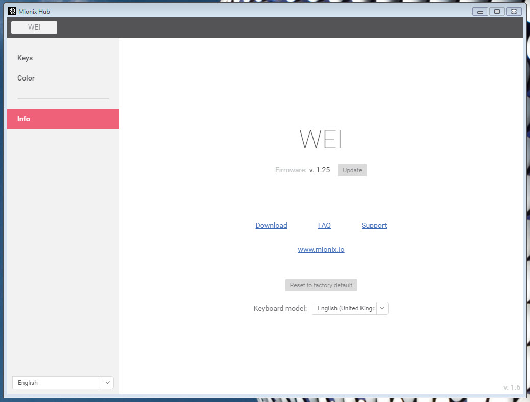
Task: Click the firmware Update button
Action: [x=352, y=170]
